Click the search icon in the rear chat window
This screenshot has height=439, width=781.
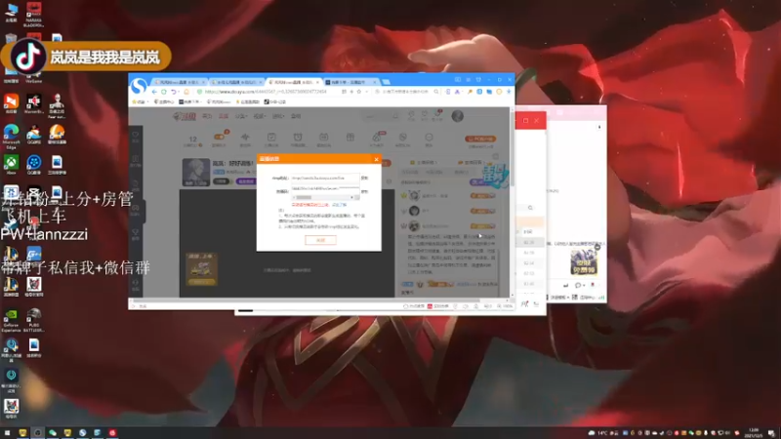(530, 208)
